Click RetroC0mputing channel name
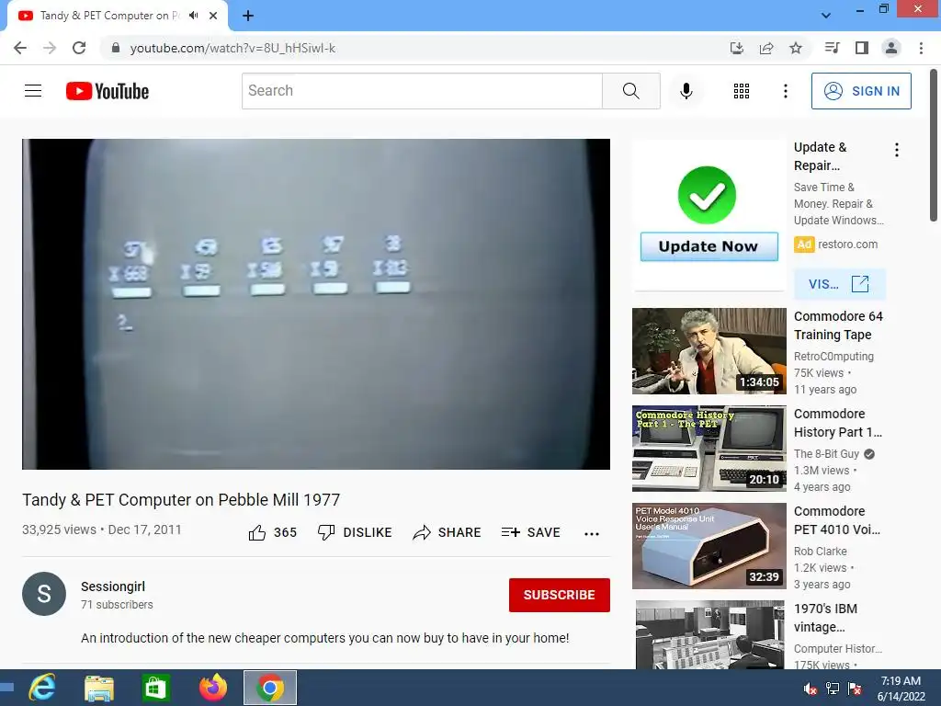This screenshot has height=706, width=941. pyautogui.click(x=833, y=357)
